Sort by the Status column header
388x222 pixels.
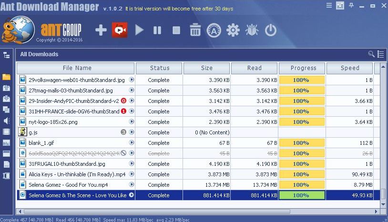[159, 68]
